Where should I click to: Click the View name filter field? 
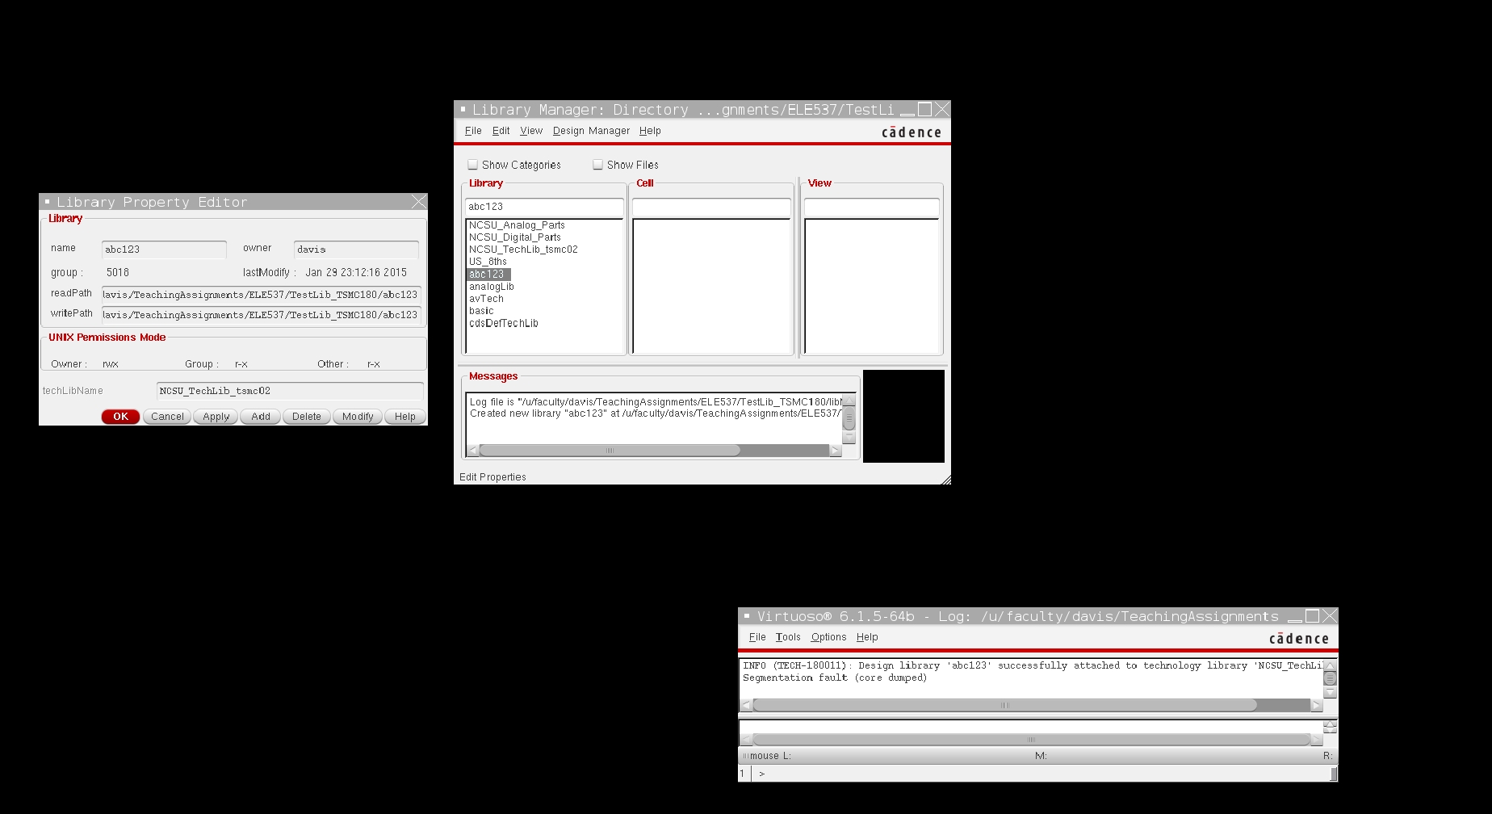coord(872,207)
